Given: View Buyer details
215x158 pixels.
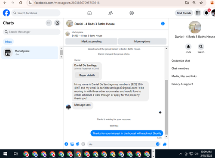Looking at the screenshot, I should click(87, 75).
